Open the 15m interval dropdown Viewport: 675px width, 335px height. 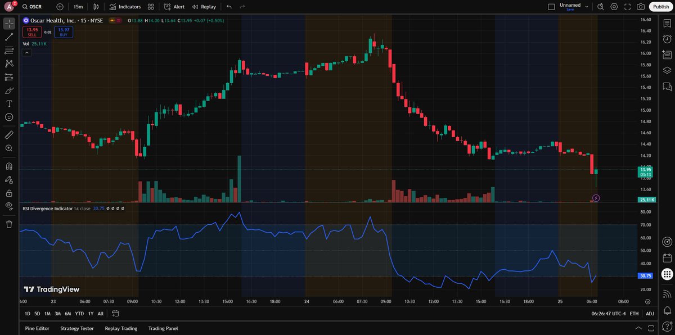pyautogui.click(x=79, y=7)
